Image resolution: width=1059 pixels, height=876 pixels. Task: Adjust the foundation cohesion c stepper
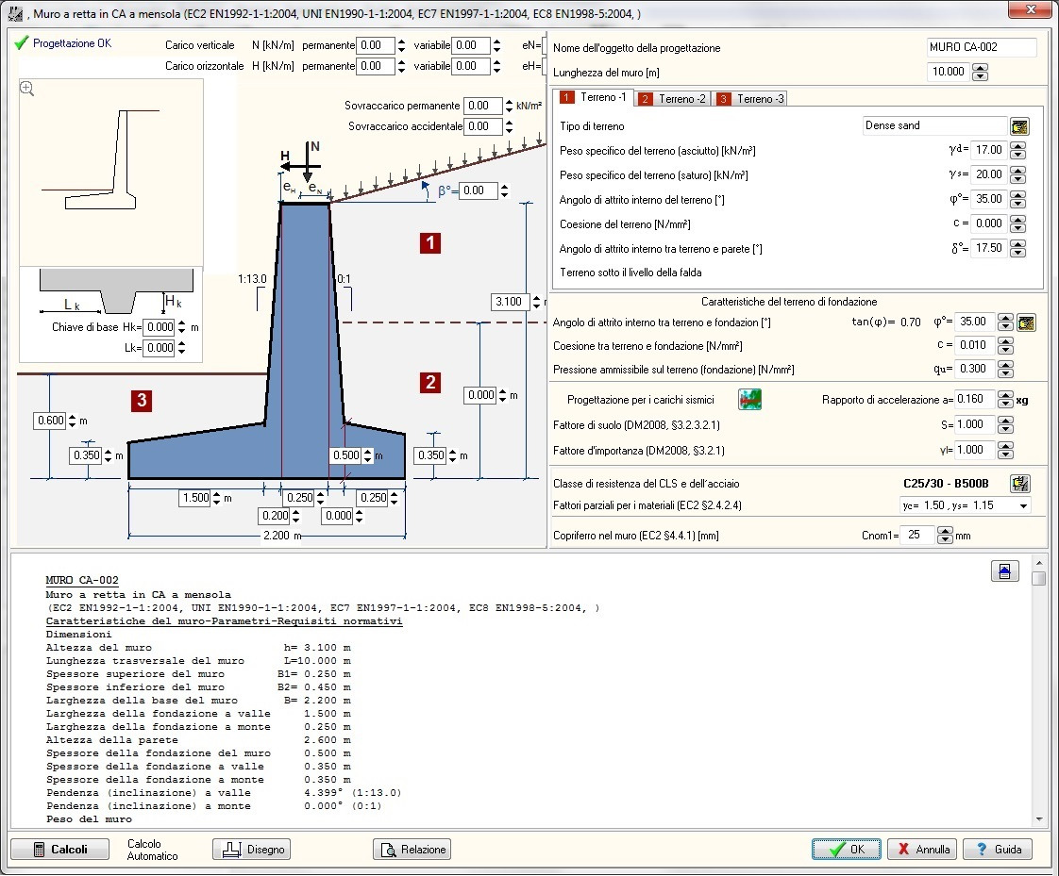click(x=1005, y=345)
